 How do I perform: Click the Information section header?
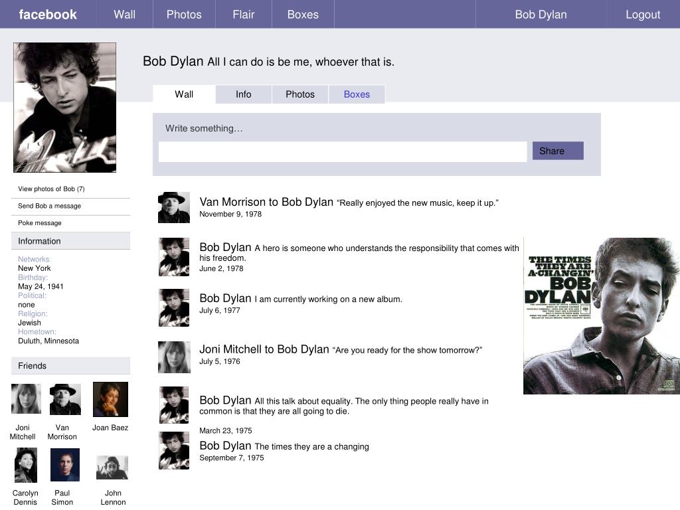coord(70,241)
